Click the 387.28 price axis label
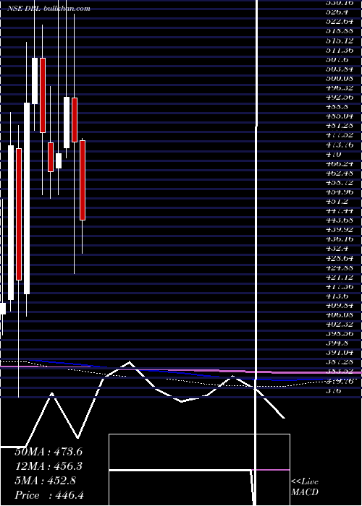This screenshot has width=362, height=506. pyautogui.click(x=340, y=362)
